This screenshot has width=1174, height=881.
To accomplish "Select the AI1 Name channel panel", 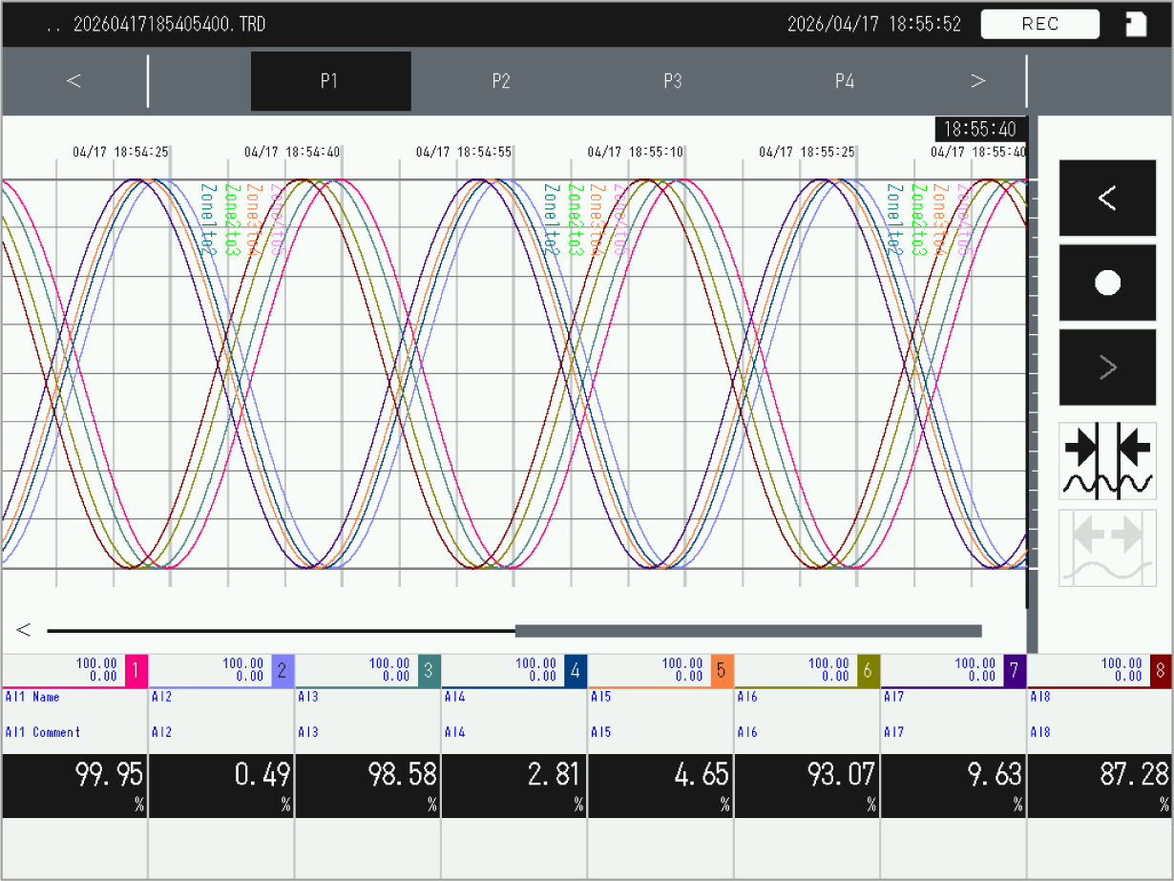I will [74, 736].
